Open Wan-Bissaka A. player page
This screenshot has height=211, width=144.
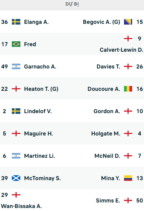coord(21,206)
